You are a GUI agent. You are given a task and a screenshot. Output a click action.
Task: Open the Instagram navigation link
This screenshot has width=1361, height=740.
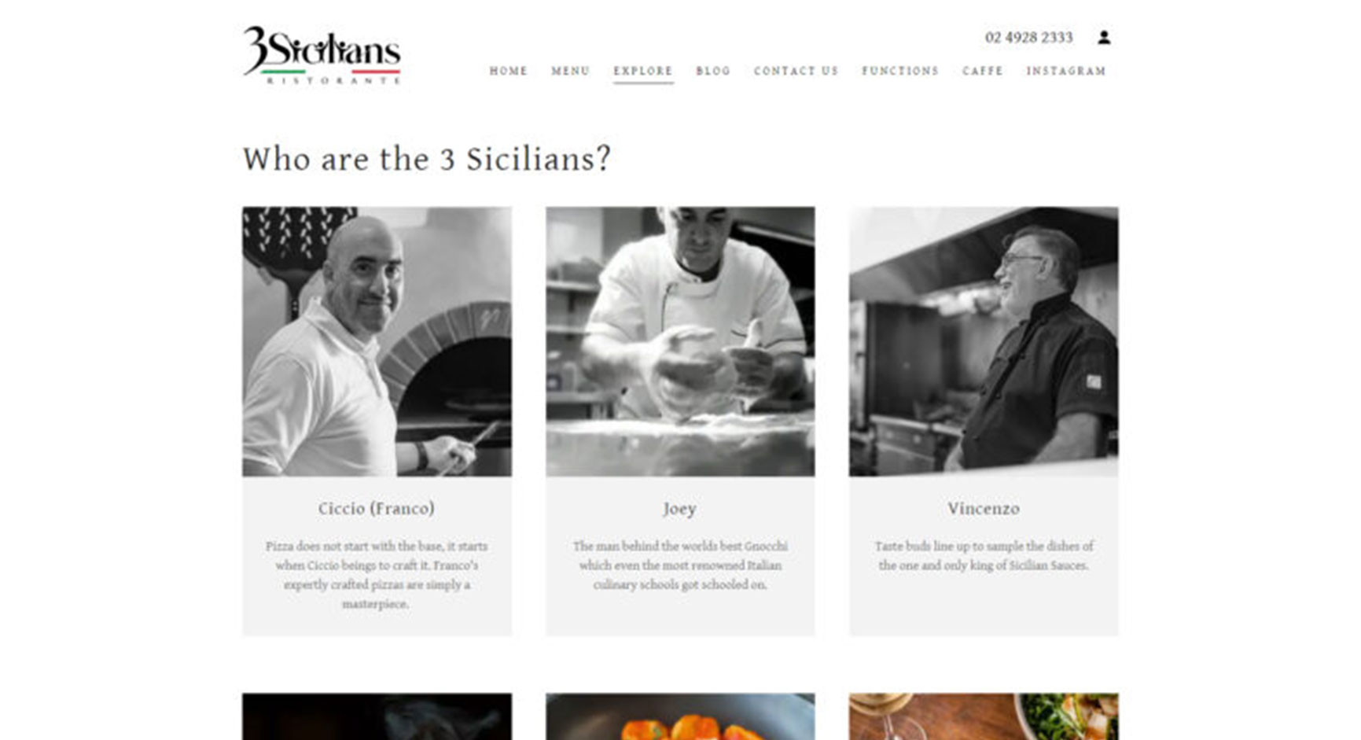1066,71
